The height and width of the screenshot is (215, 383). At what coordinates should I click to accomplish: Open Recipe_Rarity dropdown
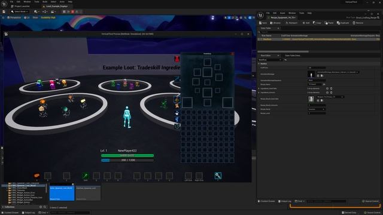(317, 109)
